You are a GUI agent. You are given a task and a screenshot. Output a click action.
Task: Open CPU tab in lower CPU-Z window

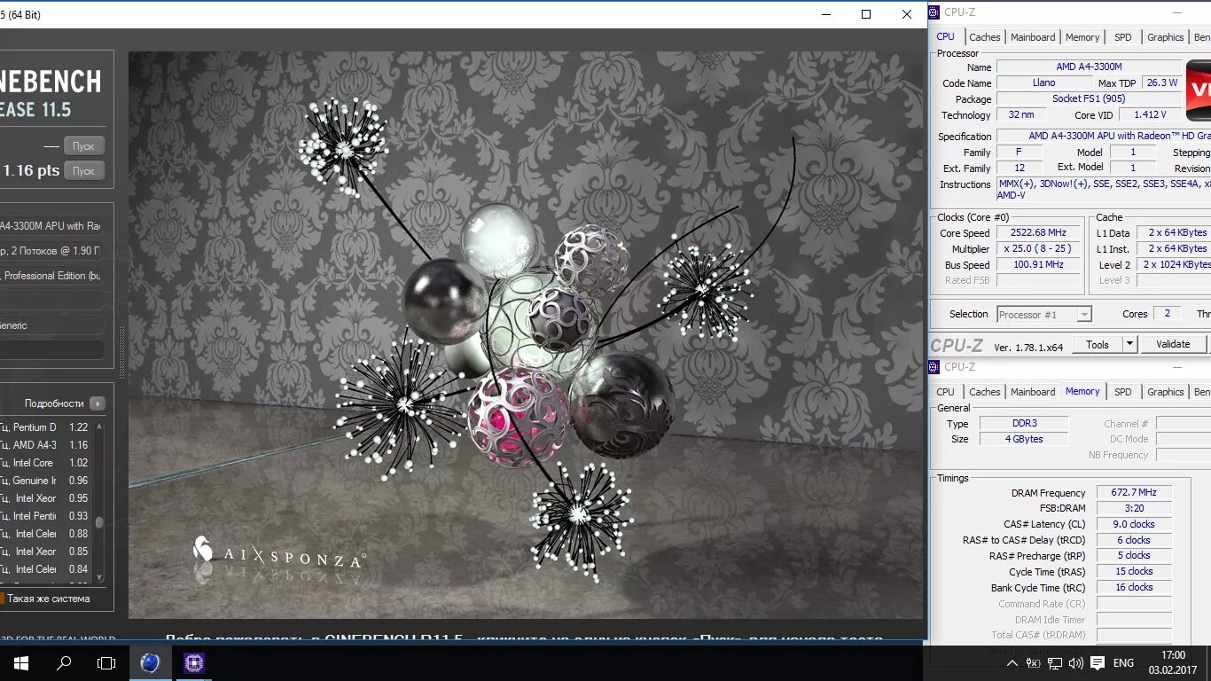click(x=946, y=392)
